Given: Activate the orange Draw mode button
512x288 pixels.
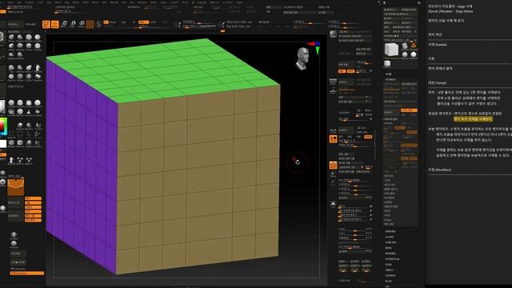Looking at the screenshot, I should [x=55, y=24].
